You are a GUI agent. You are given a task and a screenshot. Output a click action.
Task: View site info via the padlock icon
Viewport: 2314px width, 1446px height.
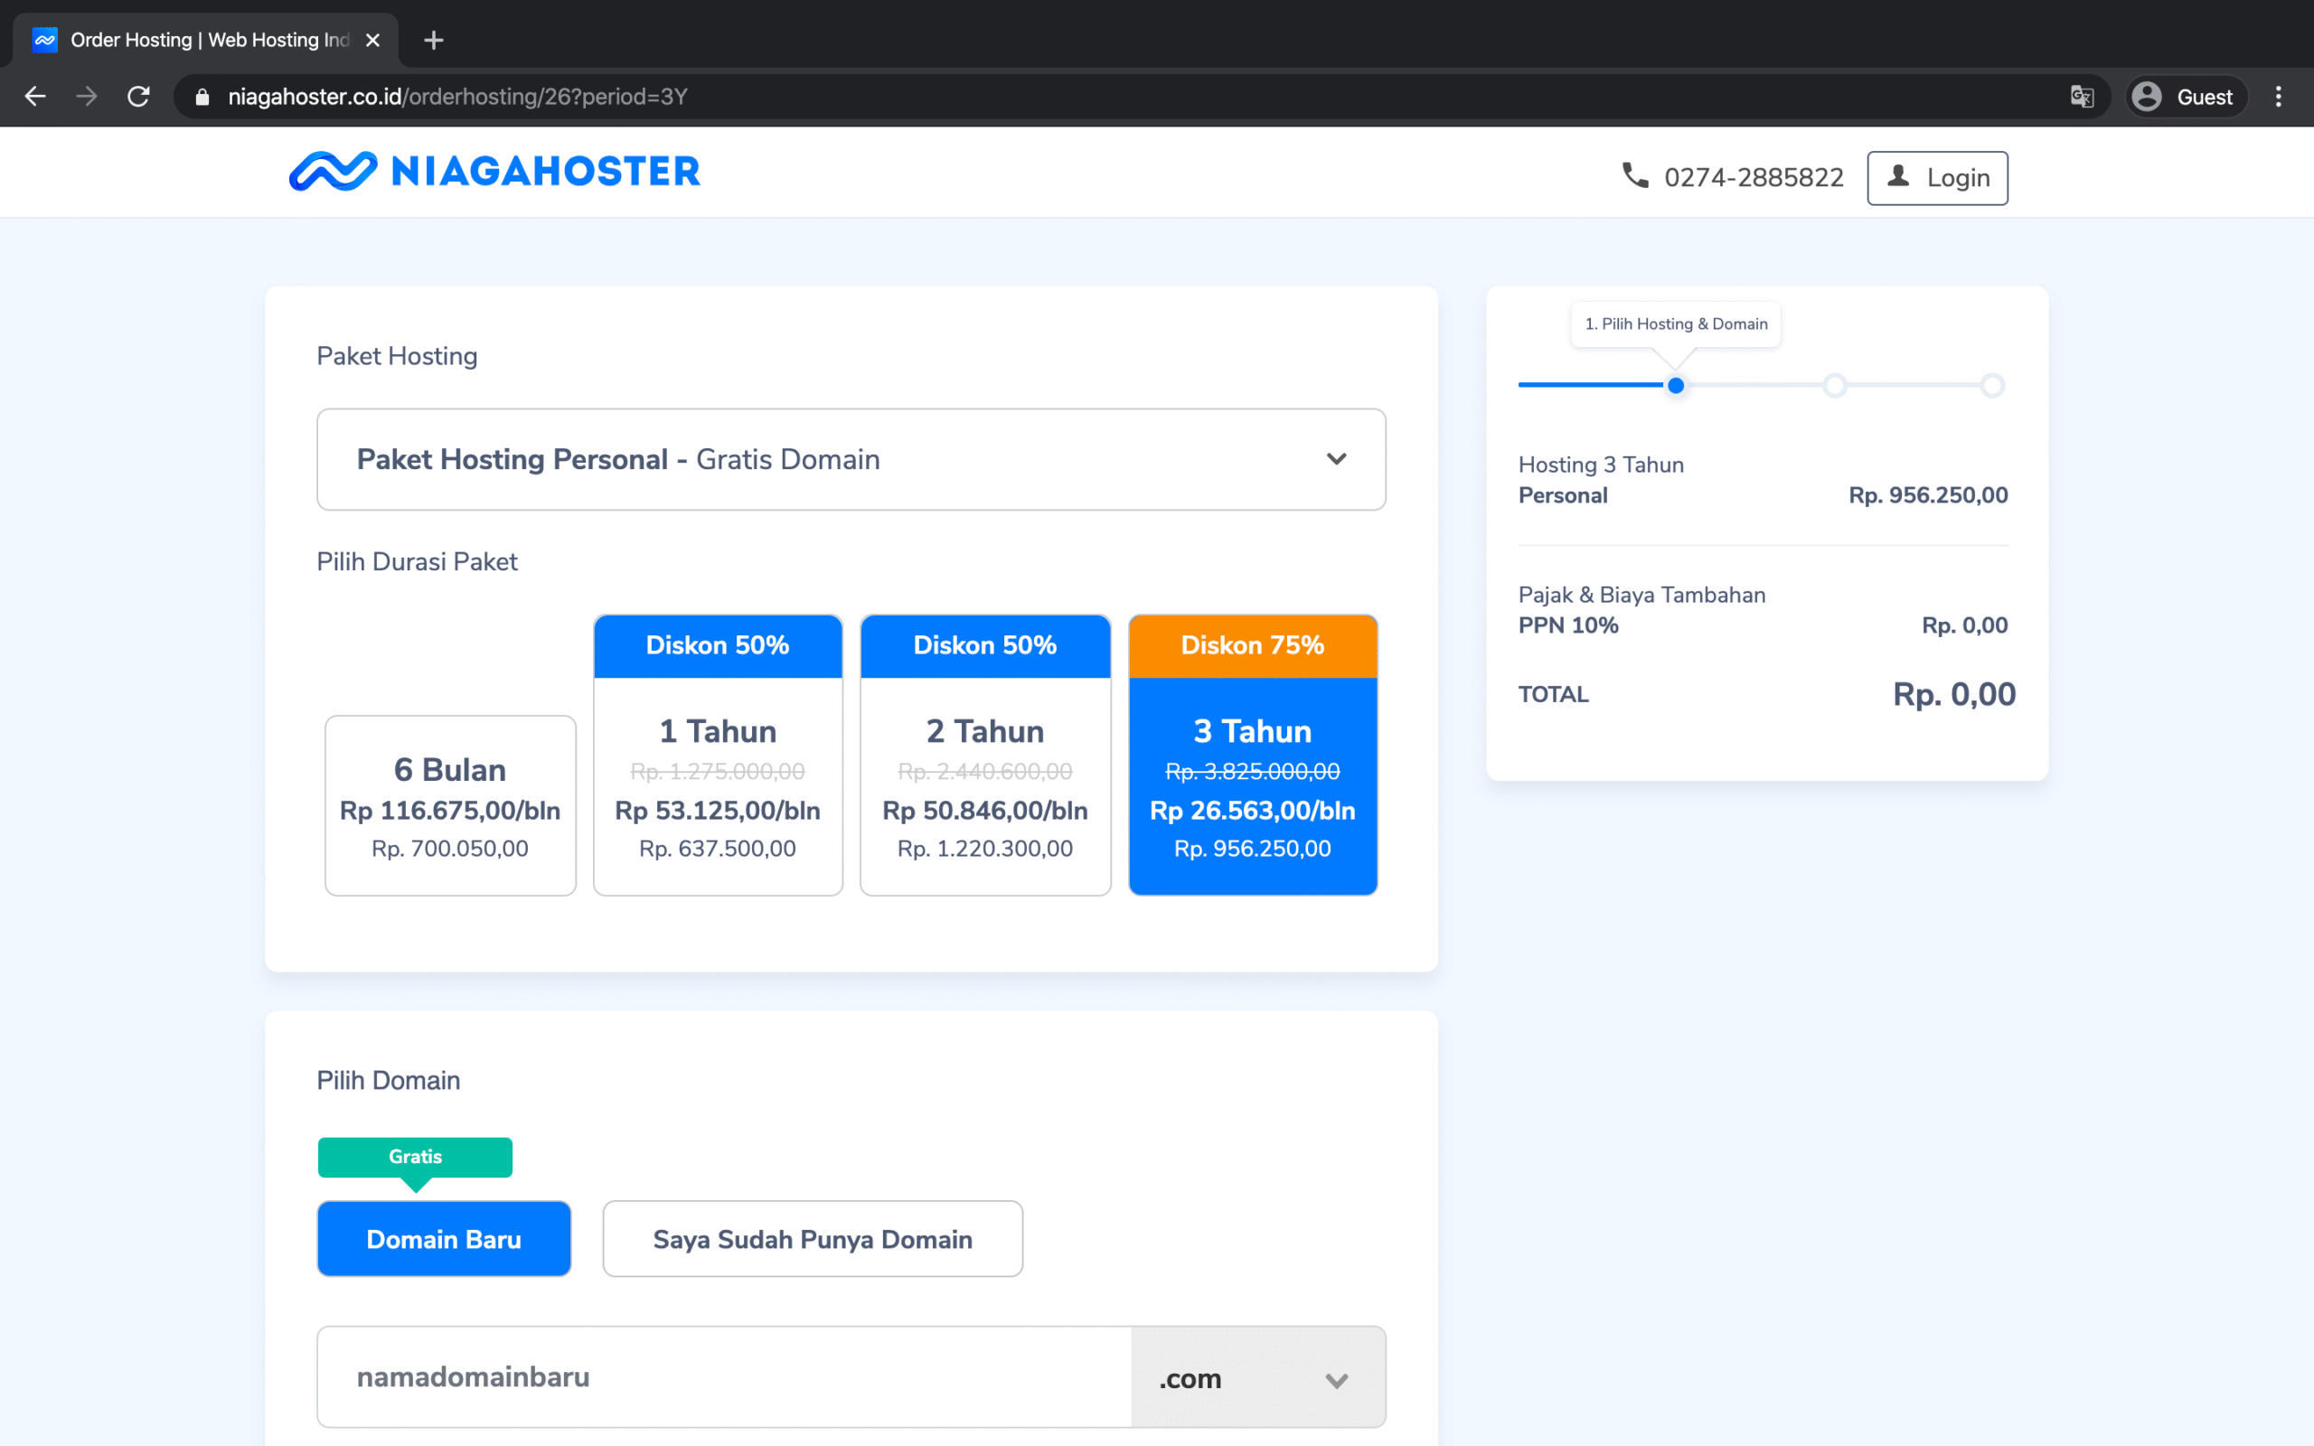tap(202, 97)
